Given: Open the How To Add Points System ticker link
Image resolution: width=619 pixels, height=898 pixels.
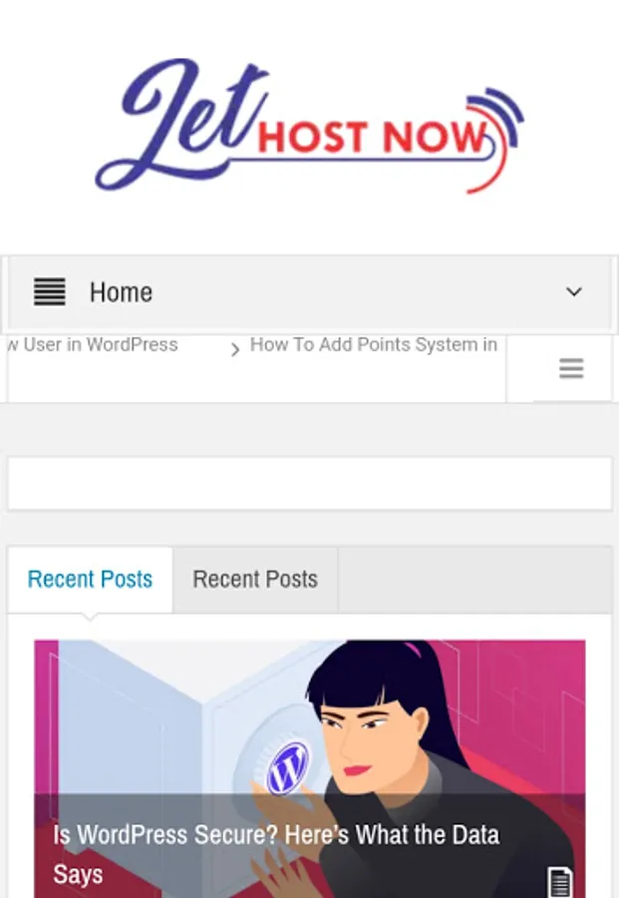Looking at the screenshot, I should [x=374, y=345].
